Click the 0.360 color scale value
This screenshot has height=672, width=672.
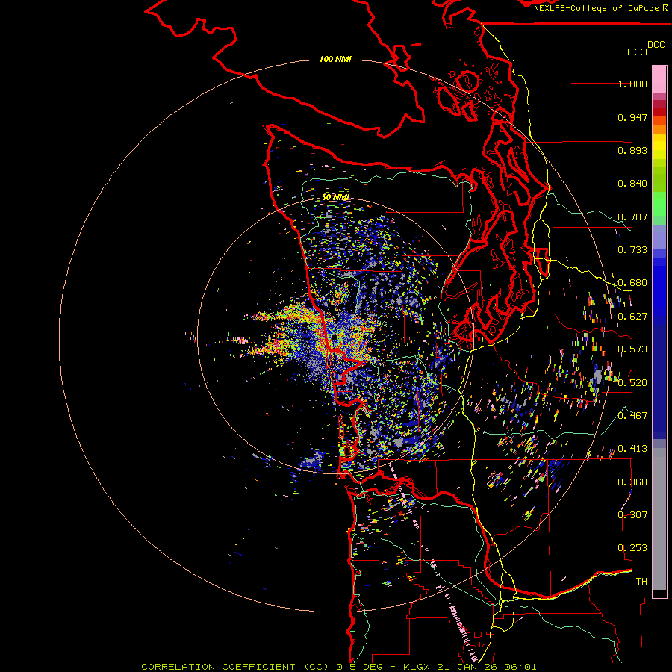(x=632, y=482)
